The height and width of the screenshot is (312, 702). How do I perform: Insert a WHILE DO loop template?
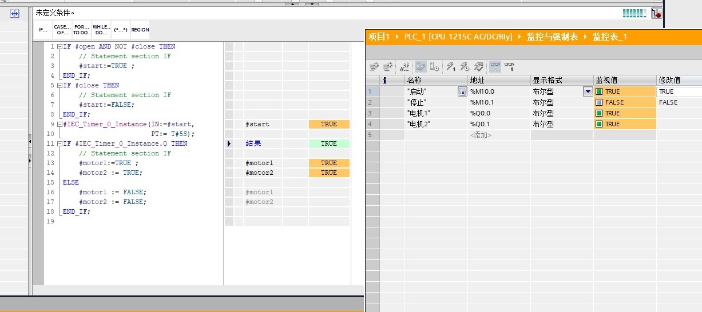[x=101, y=30]
